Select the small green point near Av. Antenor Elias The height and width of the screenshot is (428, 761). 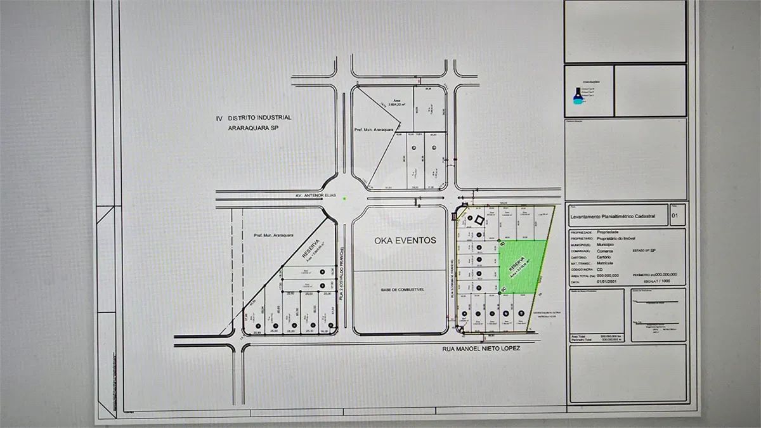pos(344,198)
